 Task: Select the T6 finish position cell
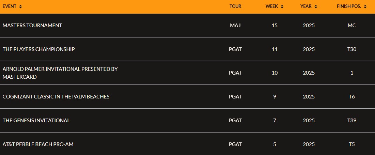352,97
